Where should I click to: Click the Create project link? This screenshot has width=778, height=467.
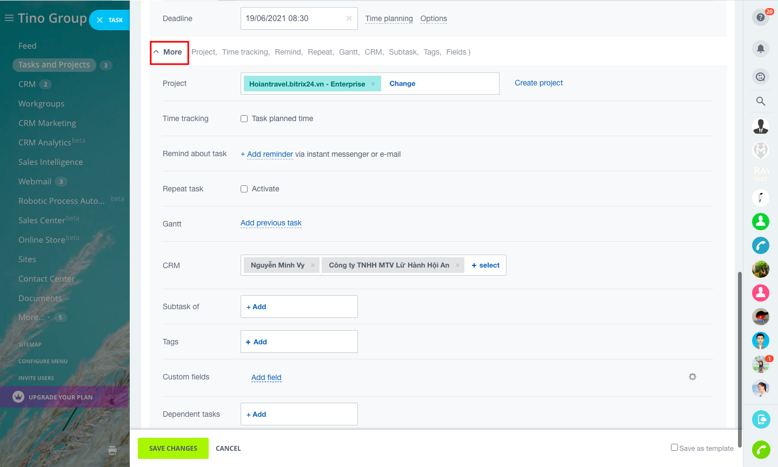click(538, 83)
